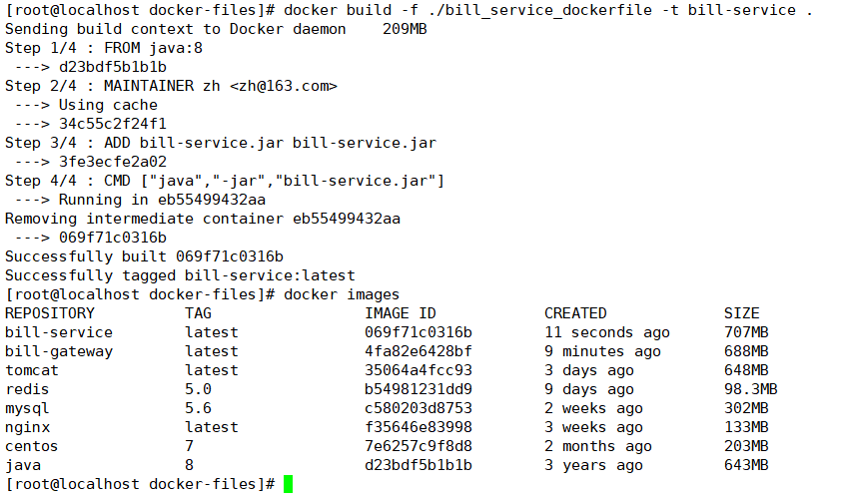Image resolution: width=853 pixels, height=499 pixels.
Task: Click the mysql image ID c580203d8753
Action: tap(419, 408)
